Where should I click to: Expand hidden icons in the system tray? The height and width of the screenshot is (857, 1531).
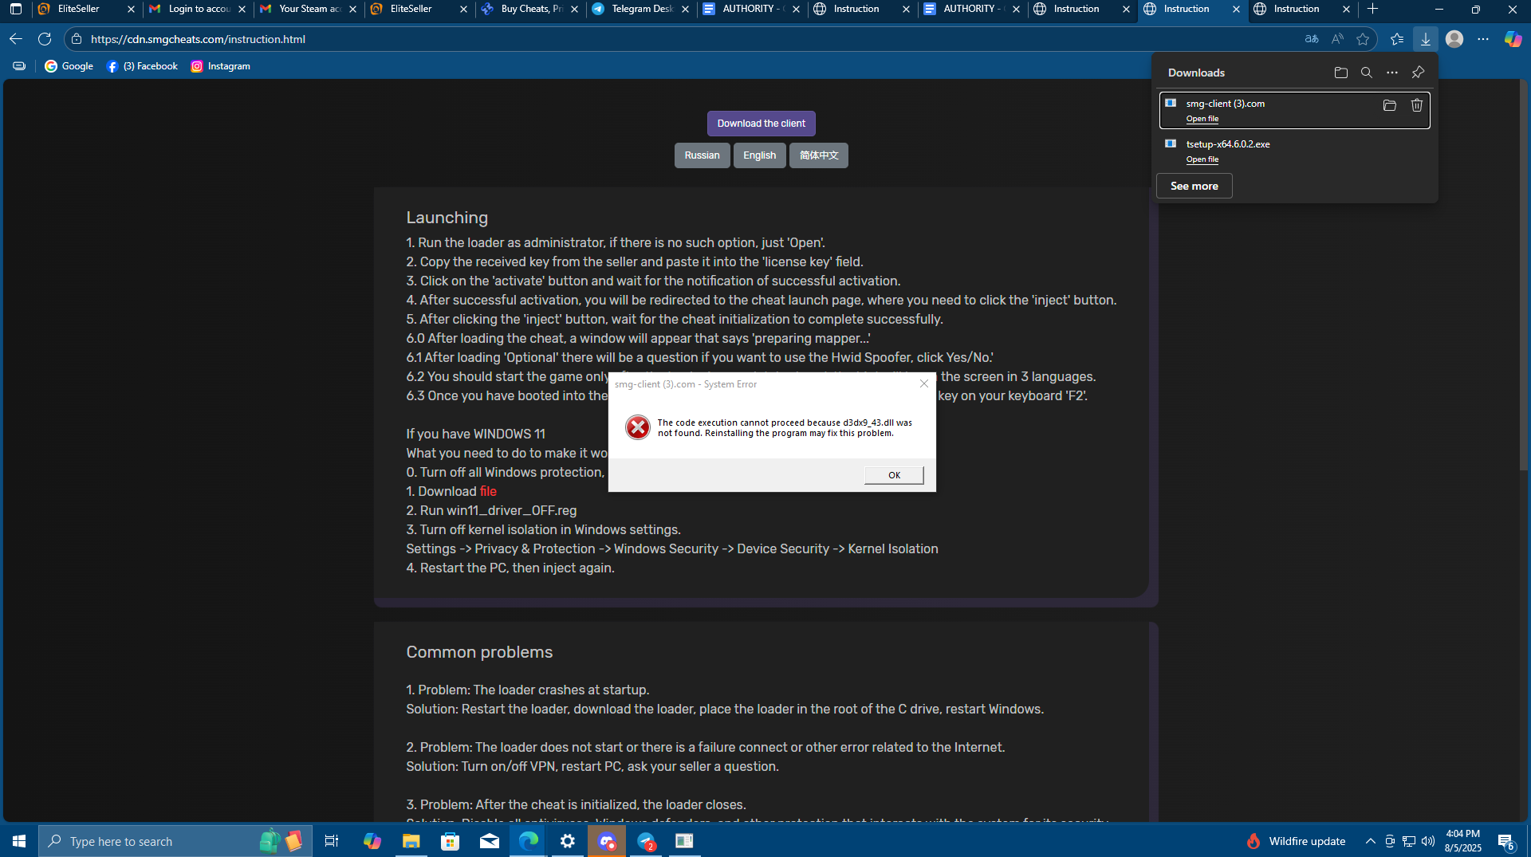point(1370,841)
